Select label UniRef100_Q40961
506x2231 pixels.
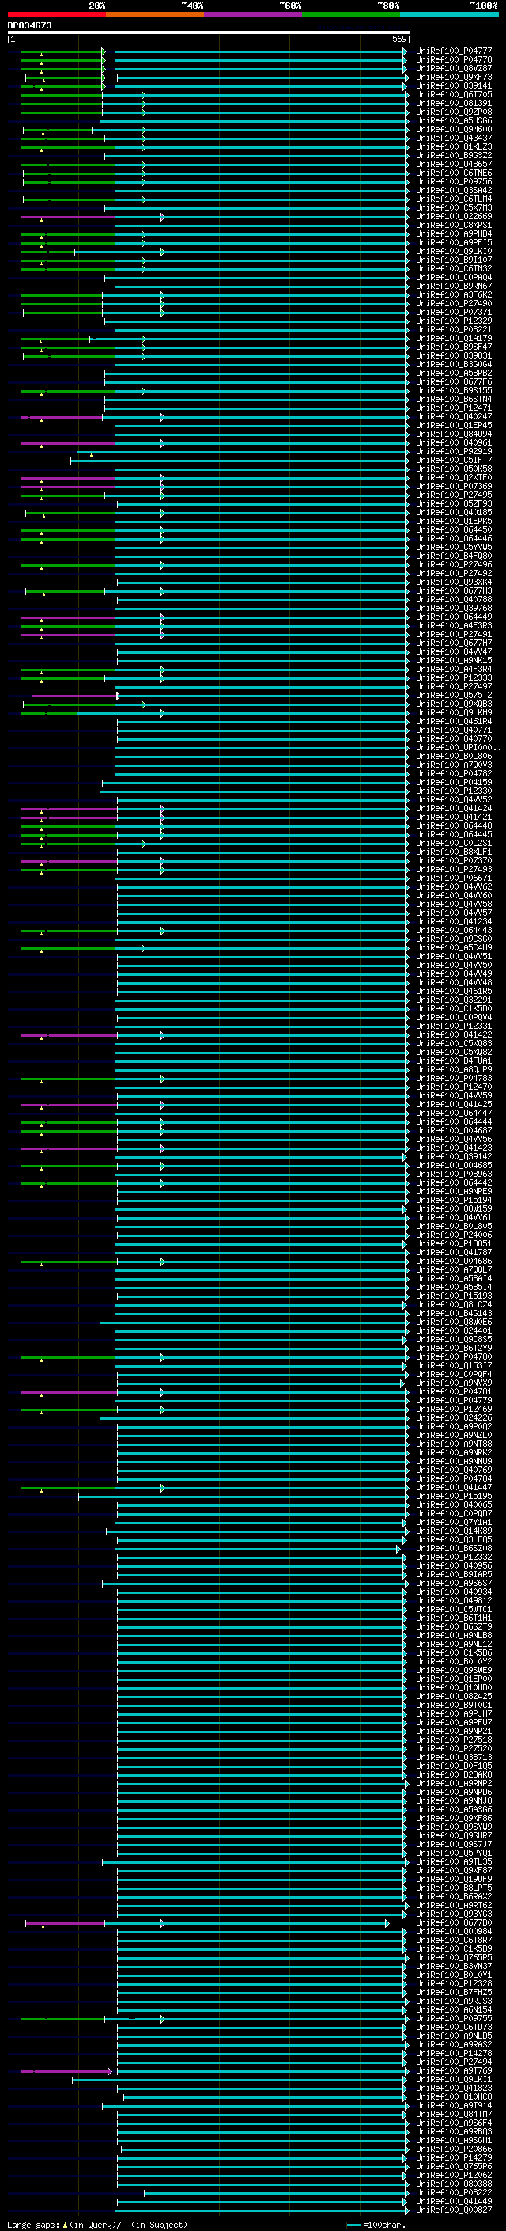454,442
